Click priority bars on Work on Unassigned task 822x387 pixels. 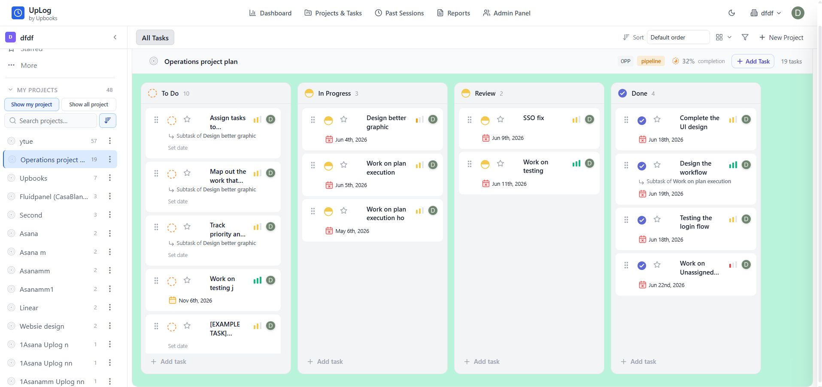[x=733, y=265]
